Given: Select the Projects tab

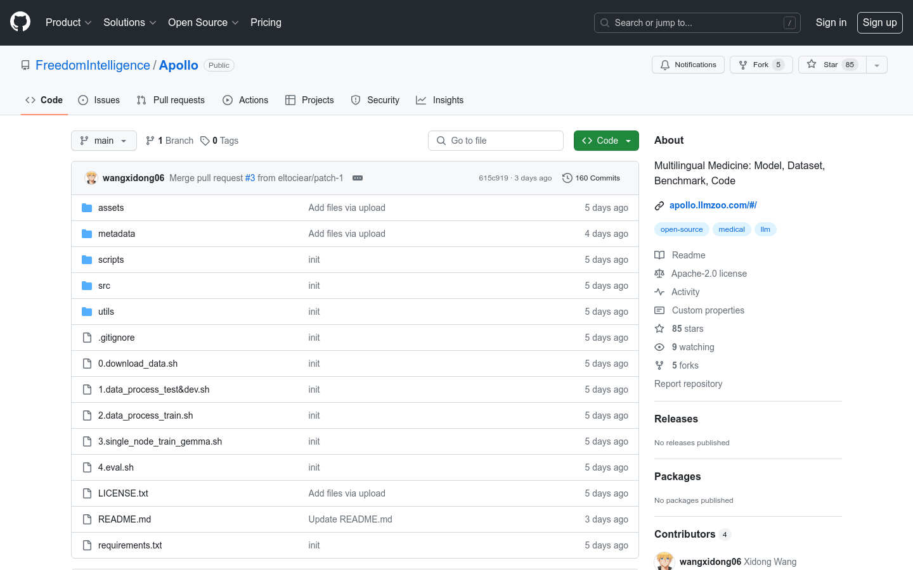Looking at the screenshot, I should (309, 100).
